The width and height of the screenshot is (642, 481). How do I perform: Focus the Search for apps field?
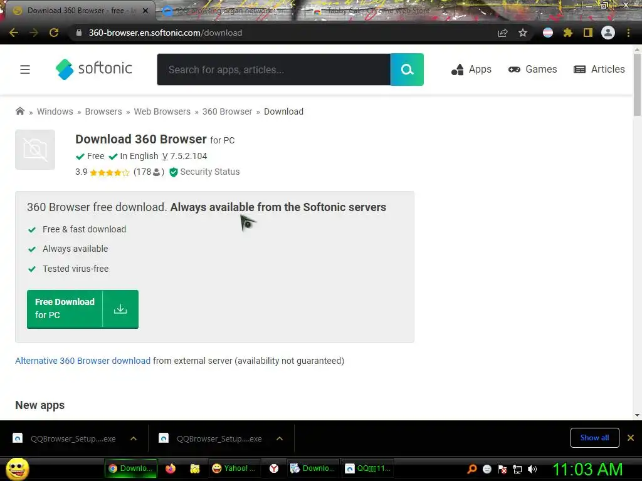(274, 70)
